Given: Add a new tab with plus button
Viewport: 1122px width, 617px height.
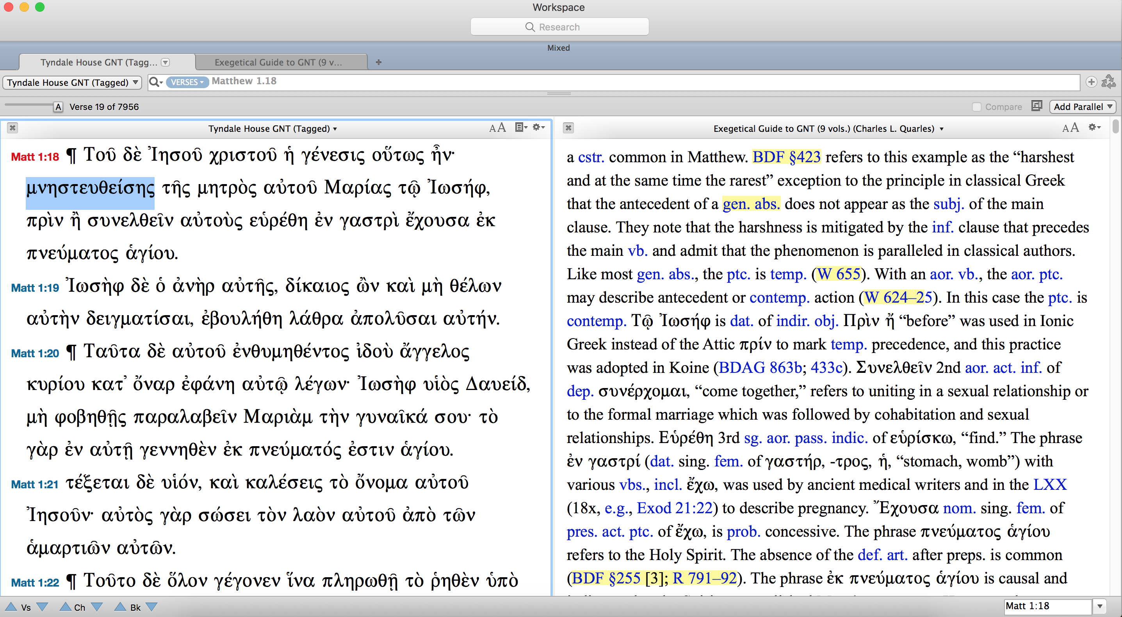Looking at the screenshot, I should (379, 62).
